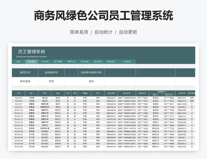Open the 使用说明 tab
Image resolution: width=207 pixels, height=159 pixels.
tap(111, 61)
